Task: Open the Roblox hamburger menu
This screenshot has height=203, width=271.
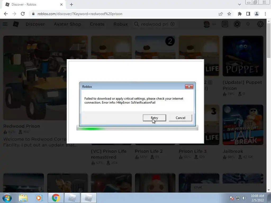Action: click(5, 24)
